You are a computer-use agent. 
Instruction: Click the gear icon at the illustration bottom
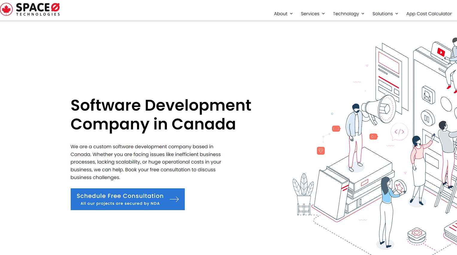(417, 233)
